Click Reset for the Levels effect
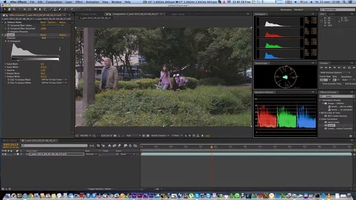Viewport: 356px width, 200px height. pos(43,35)
